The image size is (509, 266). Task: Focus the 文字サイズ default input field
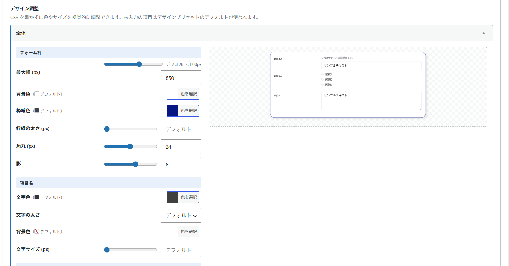click(x=181, y=250)
